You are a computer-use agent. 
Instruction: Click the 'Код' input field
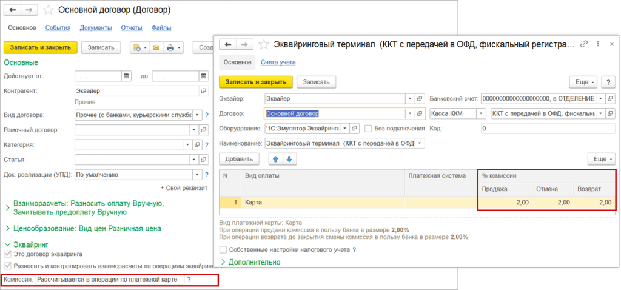pos(547,129)
